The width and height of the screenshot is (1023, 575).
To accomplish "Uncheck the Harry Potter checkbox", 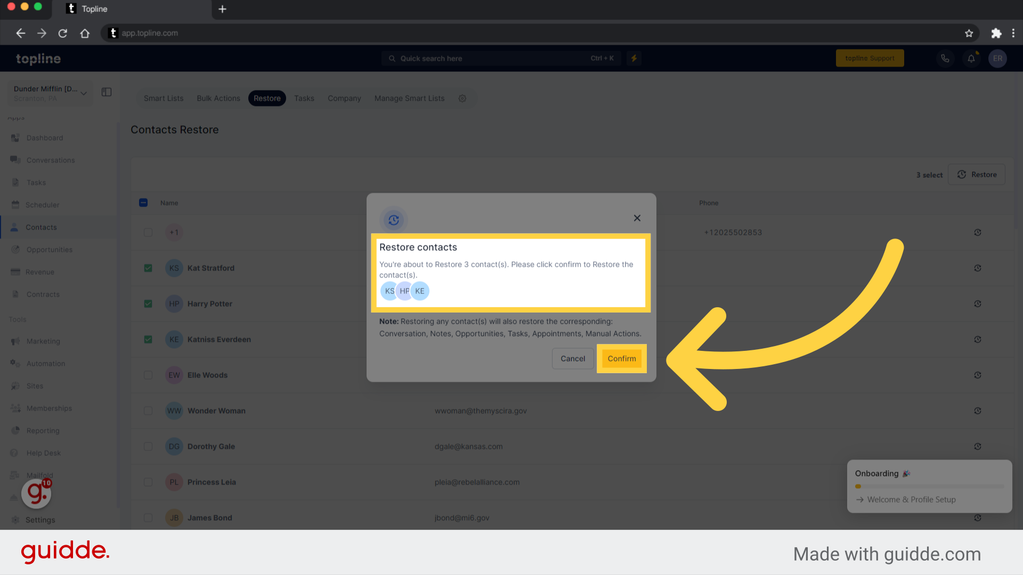I will [148, 304].
